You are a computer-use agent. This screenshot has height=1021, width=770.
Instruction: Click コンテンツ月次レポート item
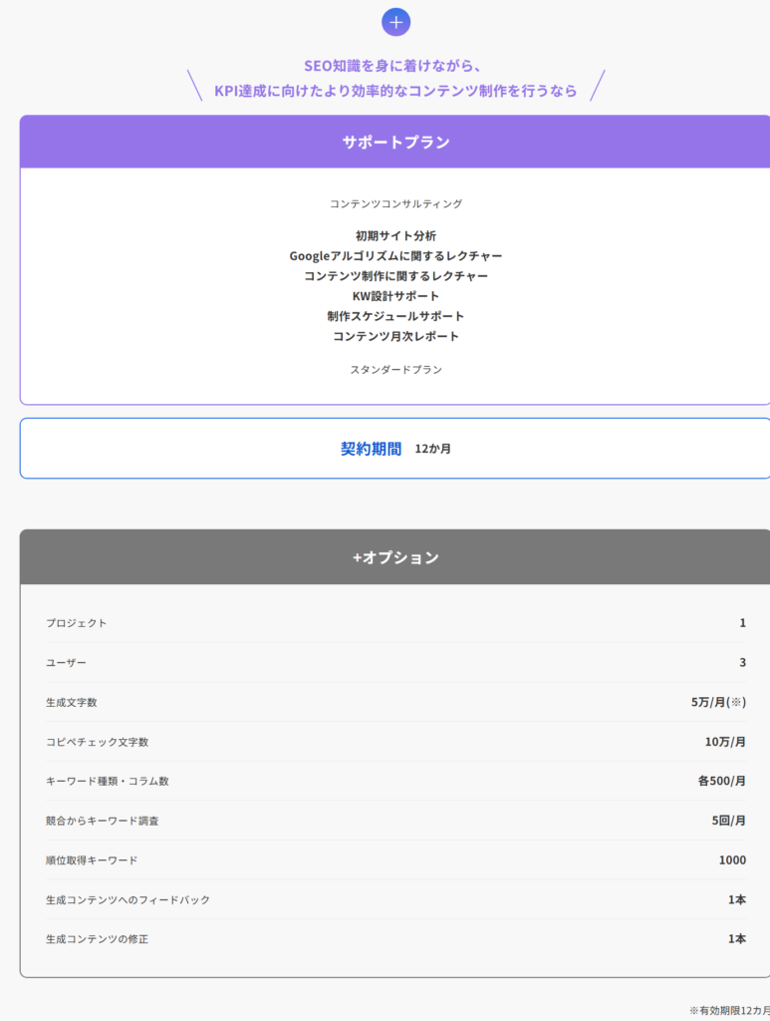395,337
